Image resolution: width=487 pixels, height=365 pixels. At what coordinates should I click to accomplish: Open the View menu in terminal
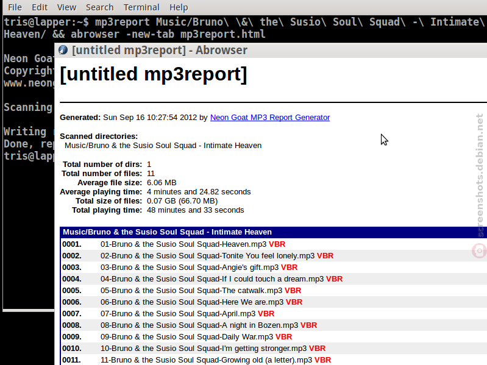coord(67,7)
